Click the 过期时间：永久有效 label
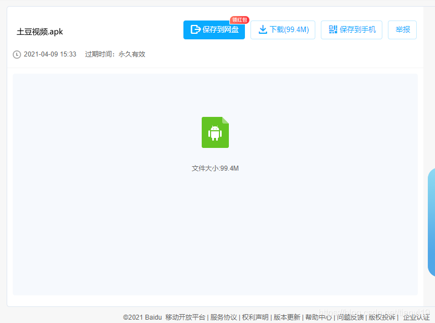The image size is (435, 323). pyautogui.click(x=115, y=54)
